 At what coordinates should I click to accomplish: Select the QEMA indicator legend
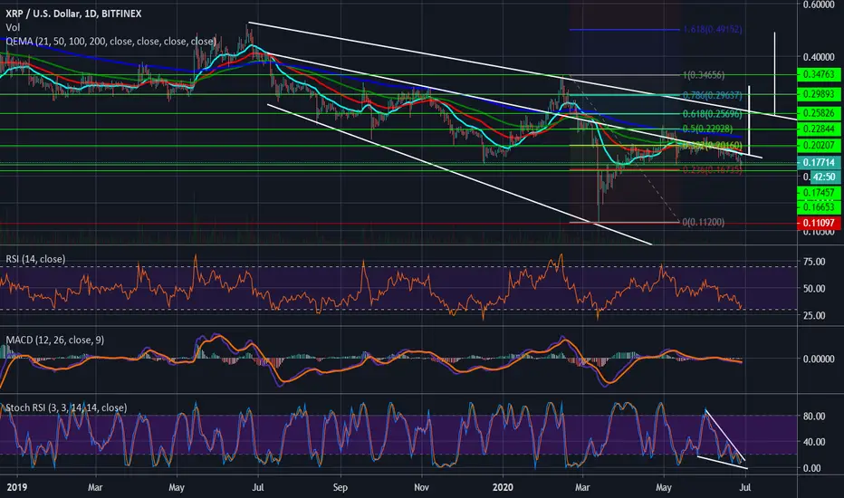click(111, 42)
